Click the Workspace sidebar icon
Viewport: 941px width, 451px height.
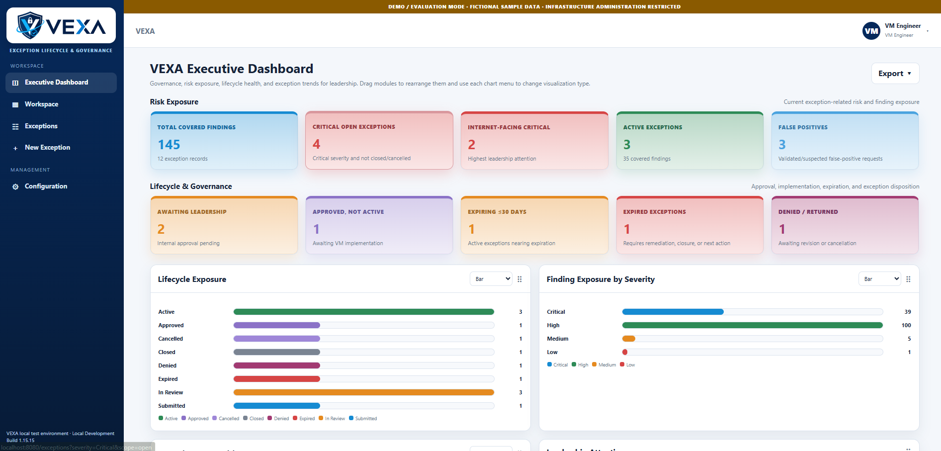point(15,104)
